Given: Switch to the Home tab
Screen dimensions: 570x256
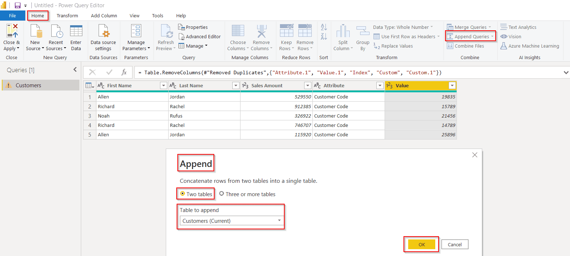Looking at the screenshot, I should 38,16.
